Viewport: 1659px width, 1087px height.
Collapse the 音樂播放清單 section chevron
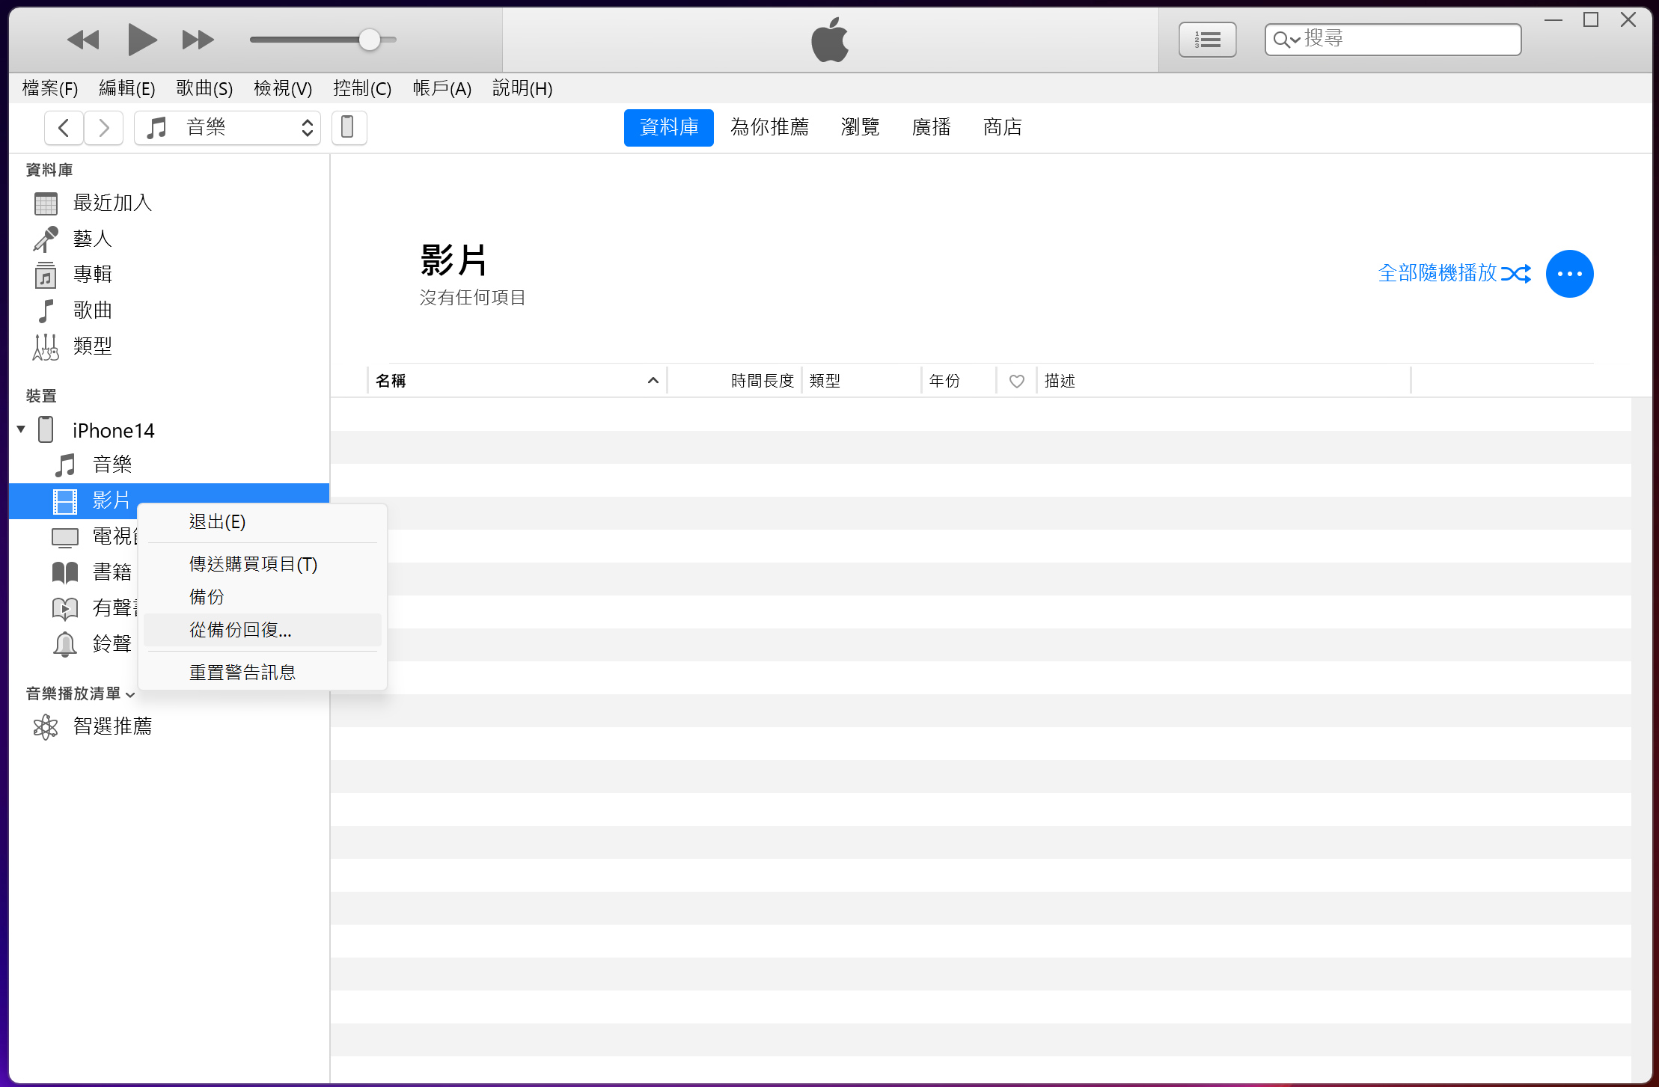coord(130,695)
